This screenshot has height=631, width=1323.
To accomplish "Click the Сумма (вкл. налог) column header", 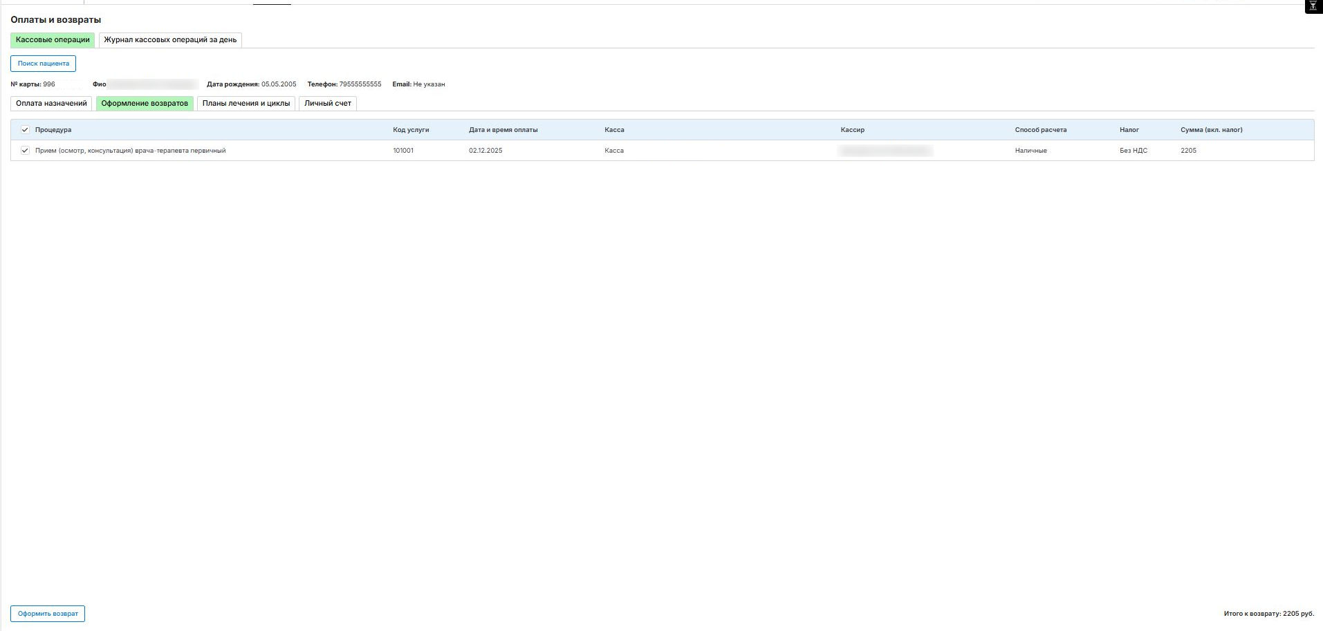I will (1211, 130).
